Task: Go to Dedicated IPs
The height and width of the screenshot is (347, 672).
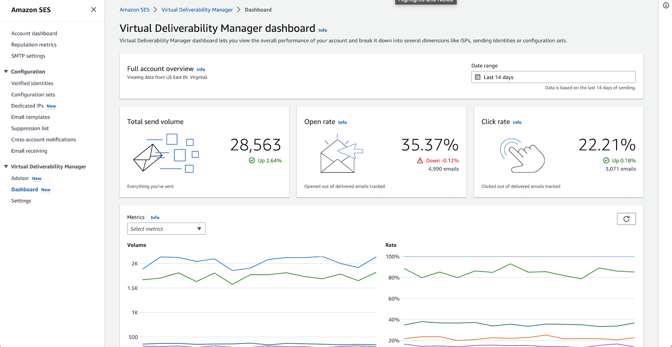Action: pos(27,106)
